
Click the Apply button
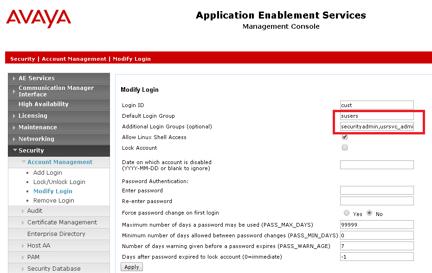coord(132,267)
